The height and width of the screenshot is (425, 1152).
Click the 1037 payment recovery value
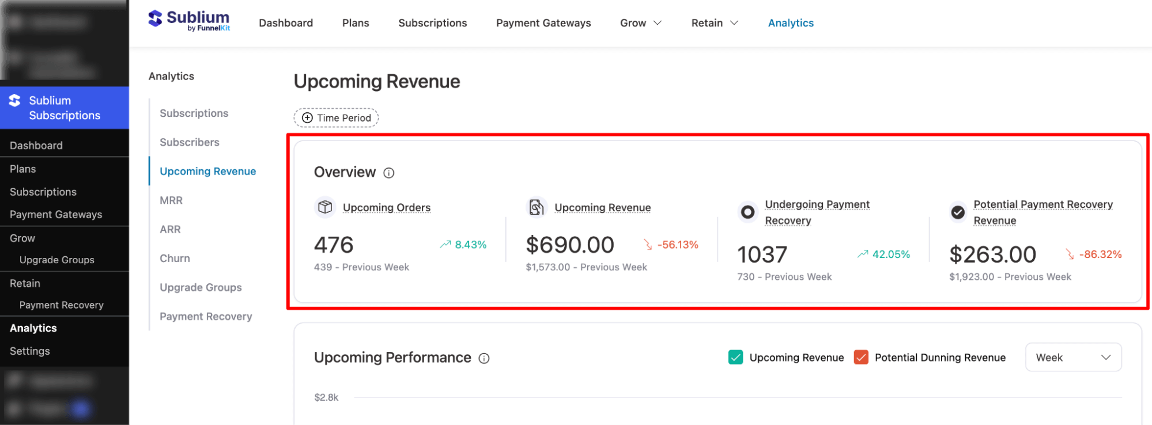[762, 255]
